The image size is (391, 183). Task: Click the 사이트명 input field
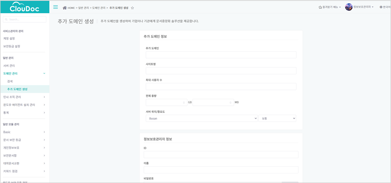221,71
